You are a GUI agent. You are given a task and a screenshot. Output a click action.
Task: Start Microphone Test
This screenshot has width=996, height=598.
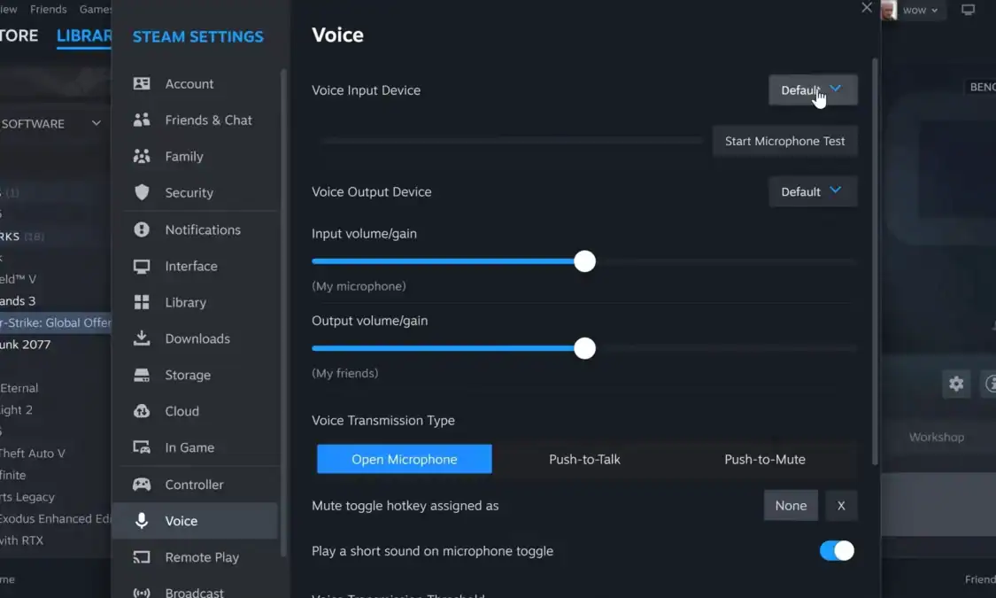tap(784, 141)
